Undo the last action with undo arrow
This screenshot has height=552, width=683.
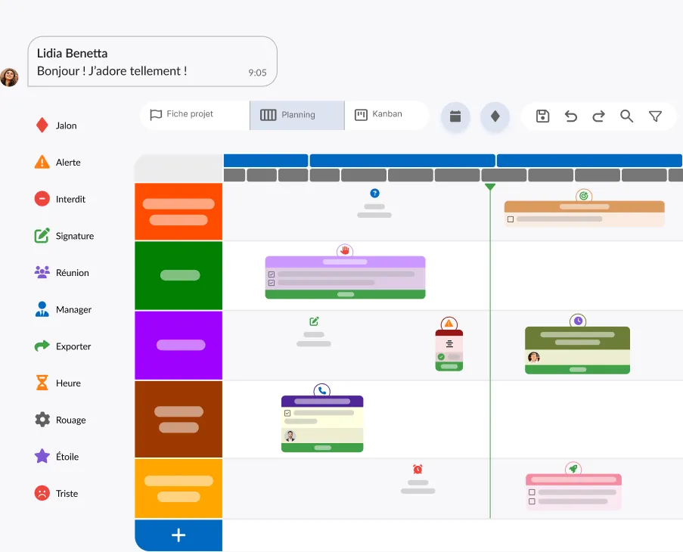571,116
